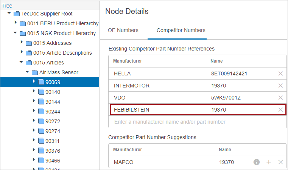
Task: Switch to OE Numbers tab
Action: click(123, 30)
